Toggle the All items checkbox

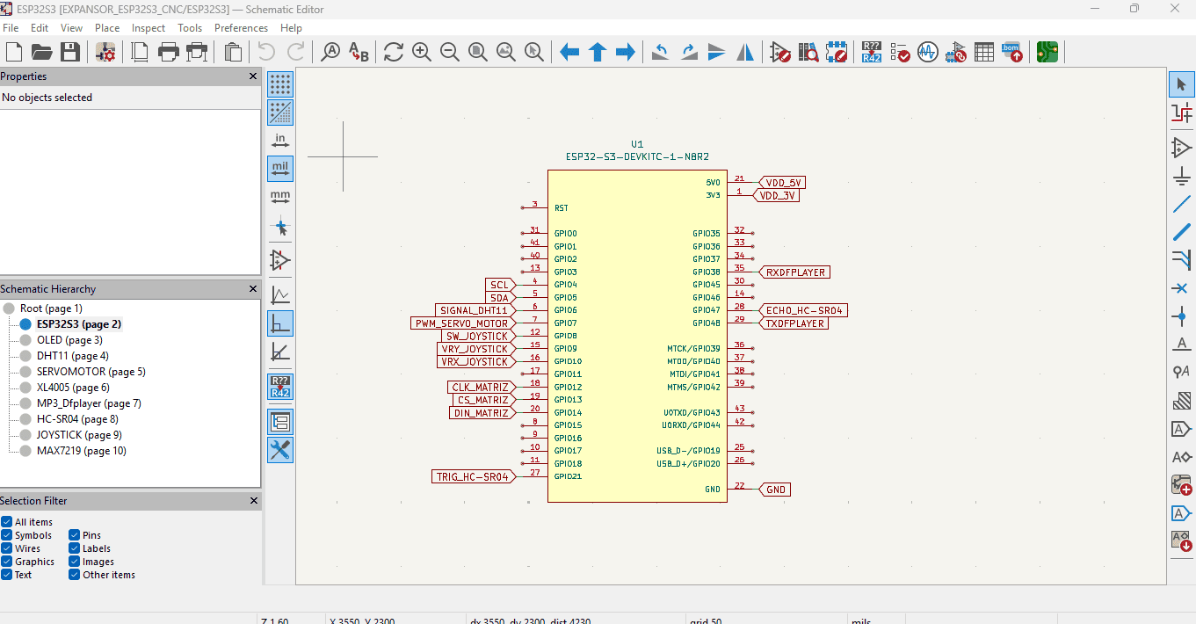[7, 522]
